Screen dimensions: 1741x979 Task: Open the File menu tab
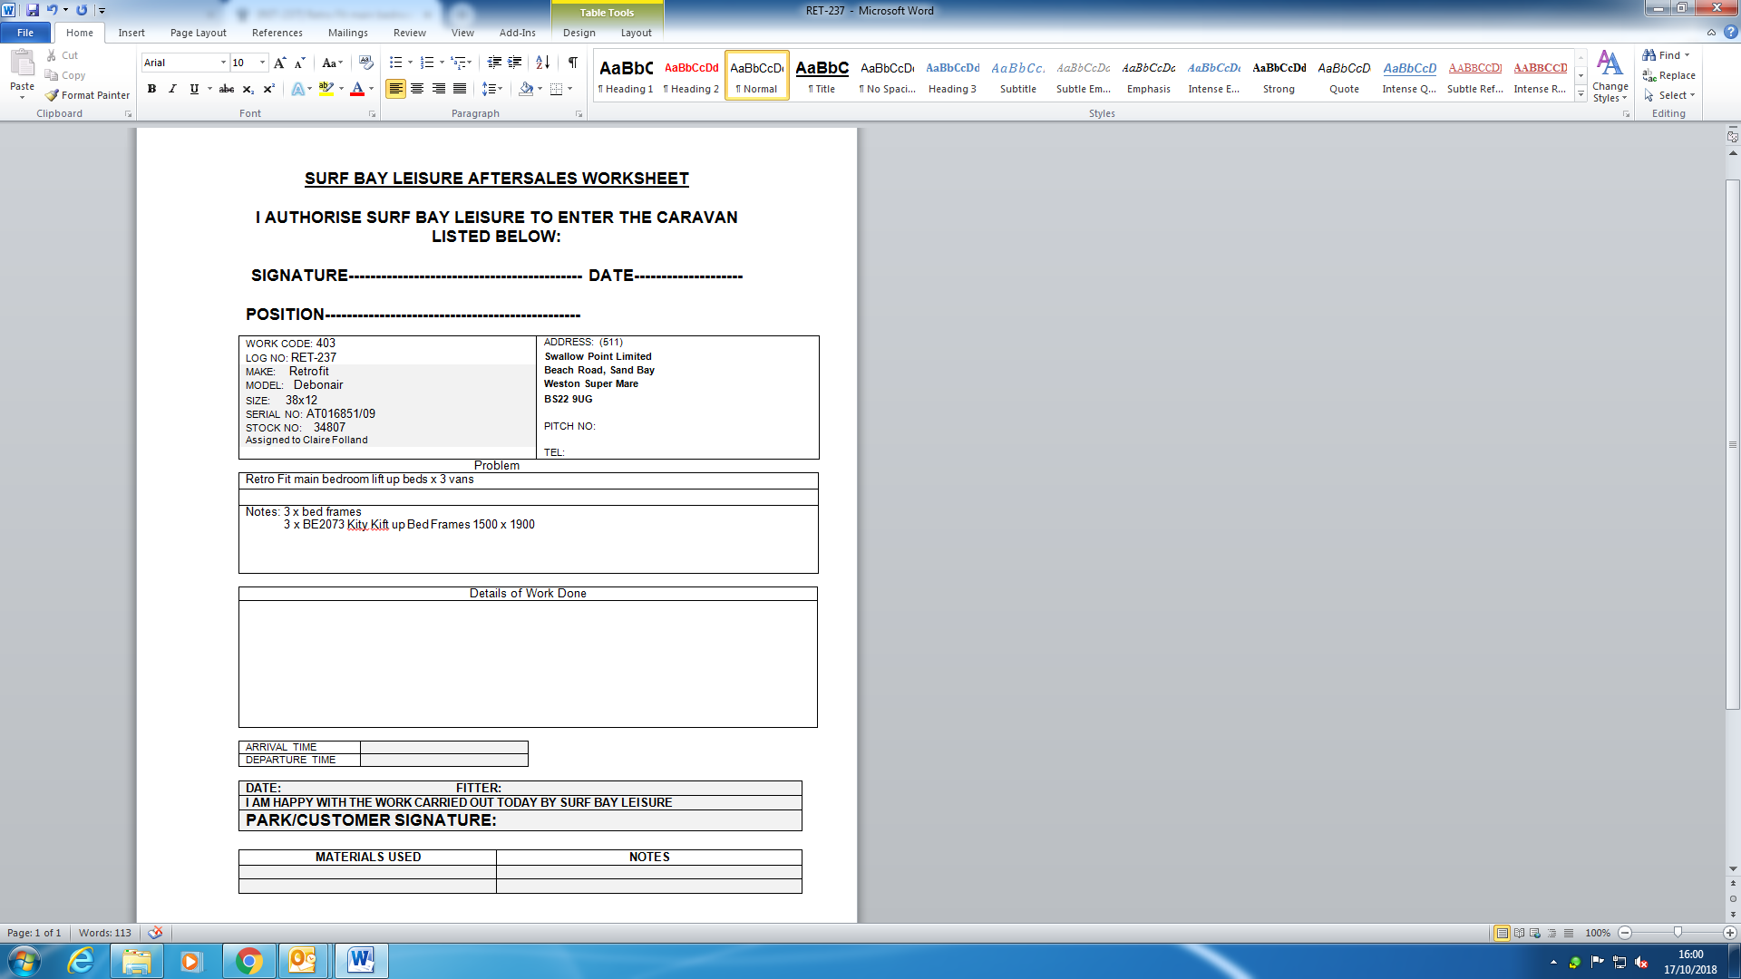[25, 33]
